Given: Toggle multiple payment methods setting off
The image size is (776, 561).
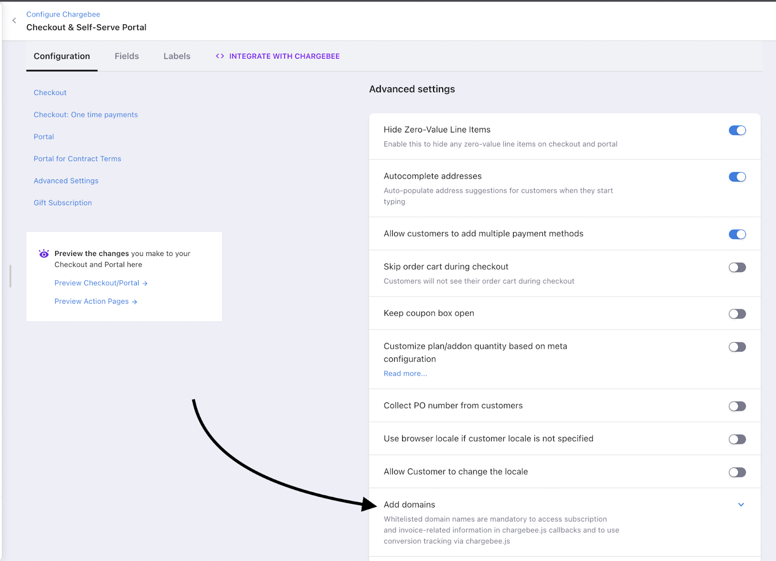Looking at the screenshot, I should 737,234.
